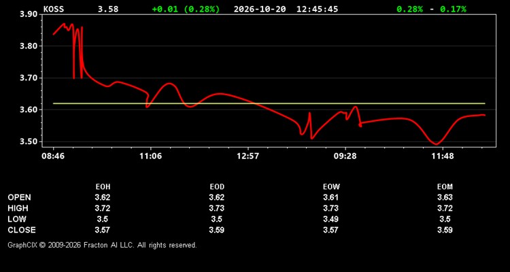This screenshot has width=510, height=272.
Task: Click the EOM open value 3.63
Action: coord(445,197)
